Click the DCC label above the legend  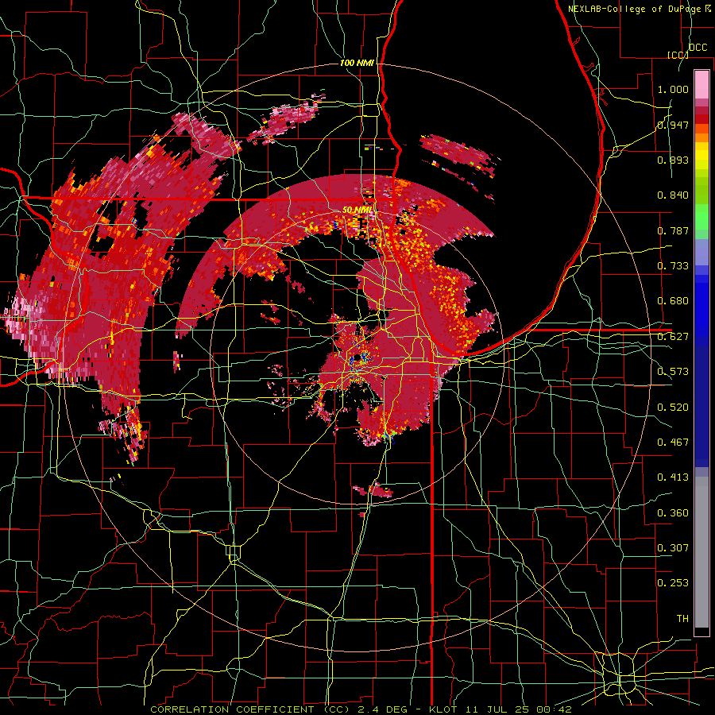[698, 48]
